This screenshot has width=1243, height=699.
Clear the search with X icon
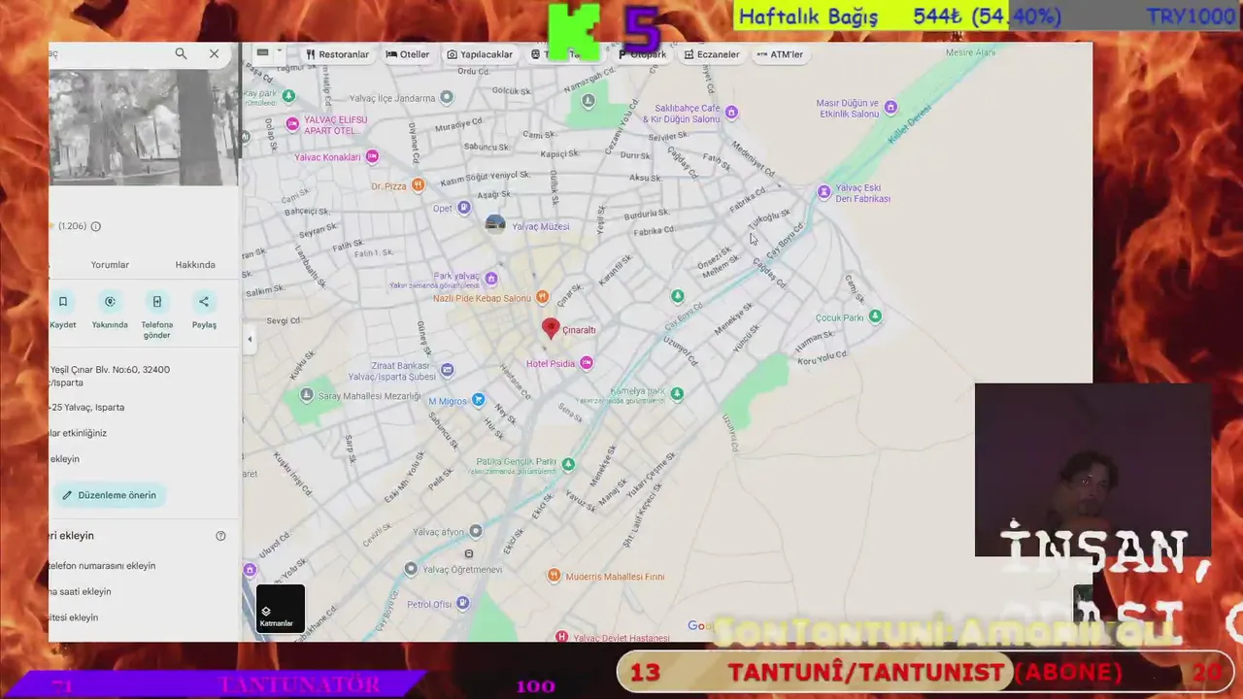tap(214, 54)
